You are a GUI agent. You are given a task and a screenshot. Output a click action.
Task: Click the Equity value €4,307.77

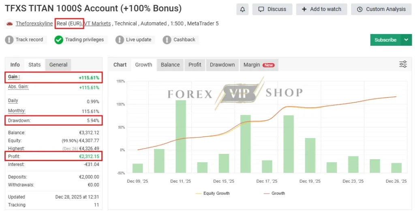(89, 141)
